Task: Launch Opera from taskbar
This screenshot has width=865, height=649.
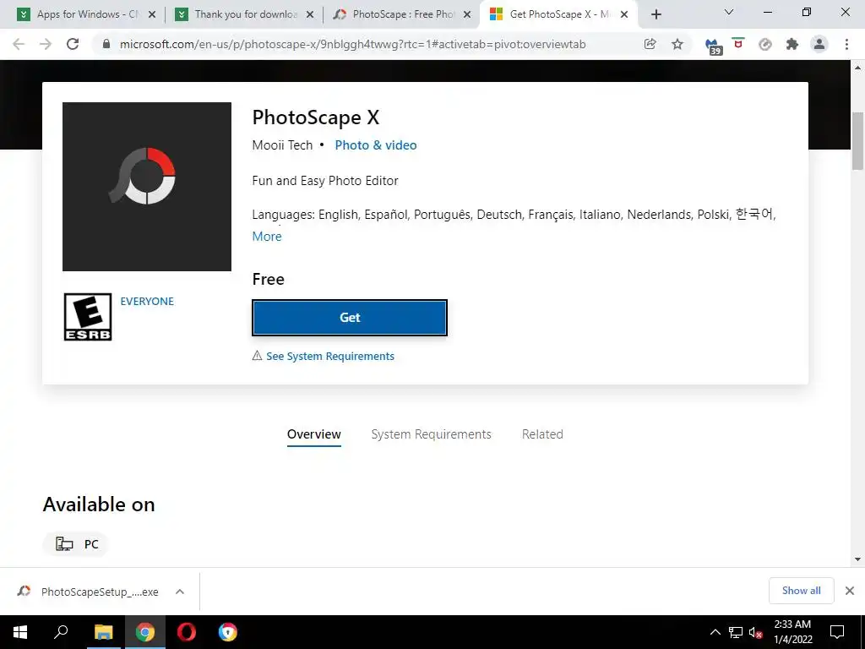Action: pyautogui.click(x=187, y=632)
